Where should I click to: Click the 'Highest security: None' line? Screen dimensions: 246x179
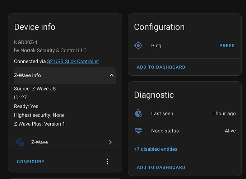click(x=39, y=115)
